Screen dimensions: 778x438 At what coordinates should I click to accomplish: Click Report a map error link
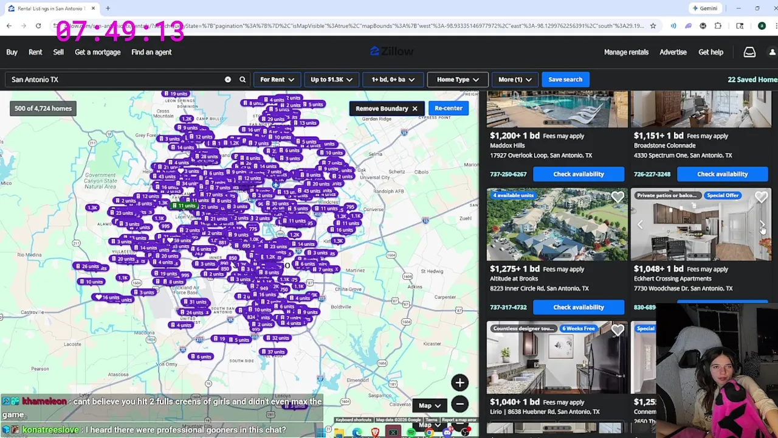tap(459, 420)
